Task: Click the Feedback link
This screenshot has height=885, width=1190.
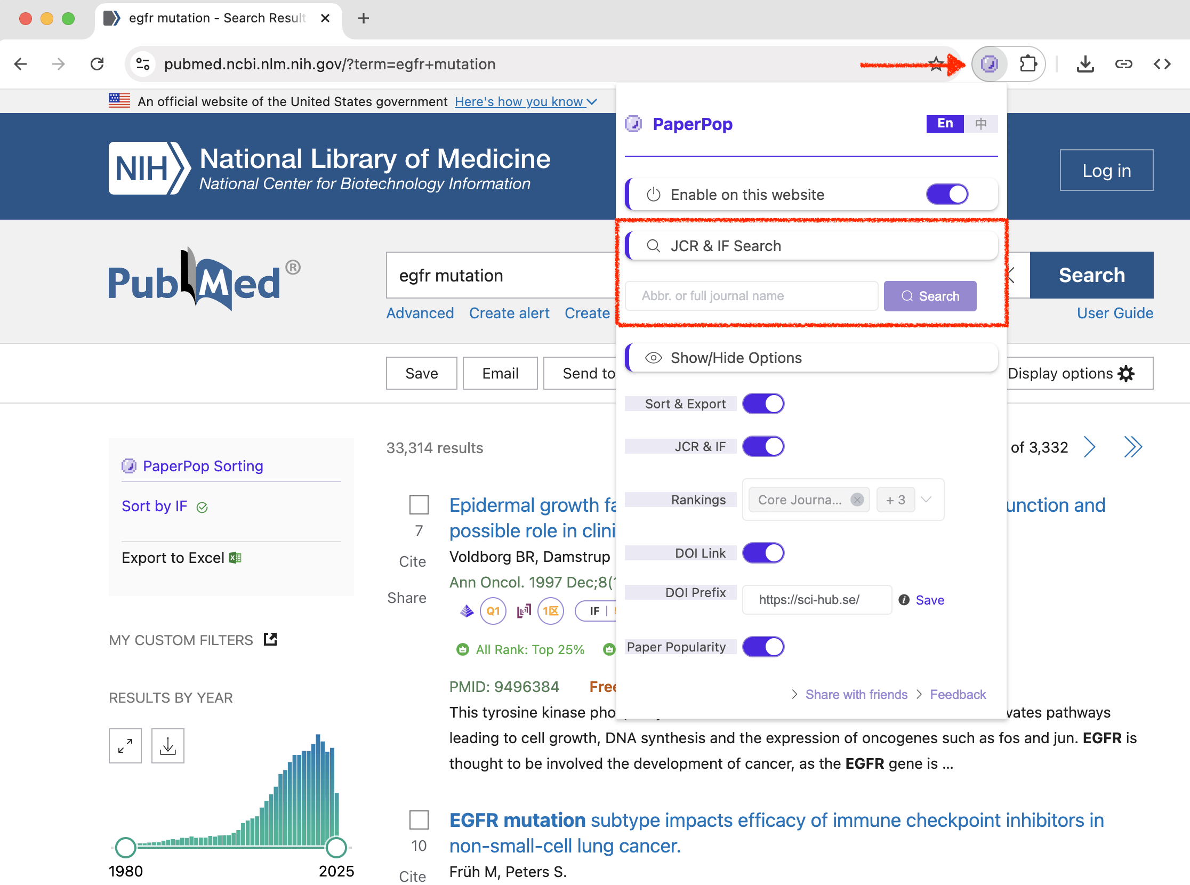Action: tap(958, 694)
